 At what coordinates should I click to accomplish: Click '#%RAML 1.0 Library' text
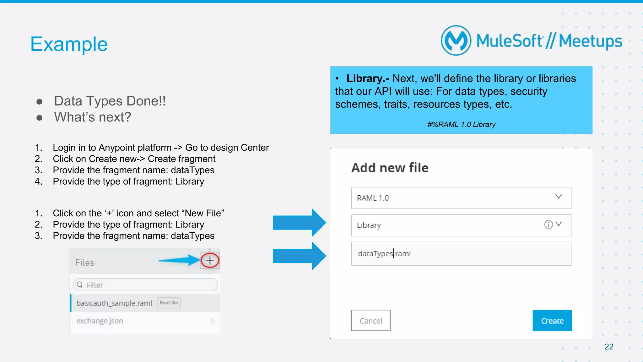pos(461,124)
